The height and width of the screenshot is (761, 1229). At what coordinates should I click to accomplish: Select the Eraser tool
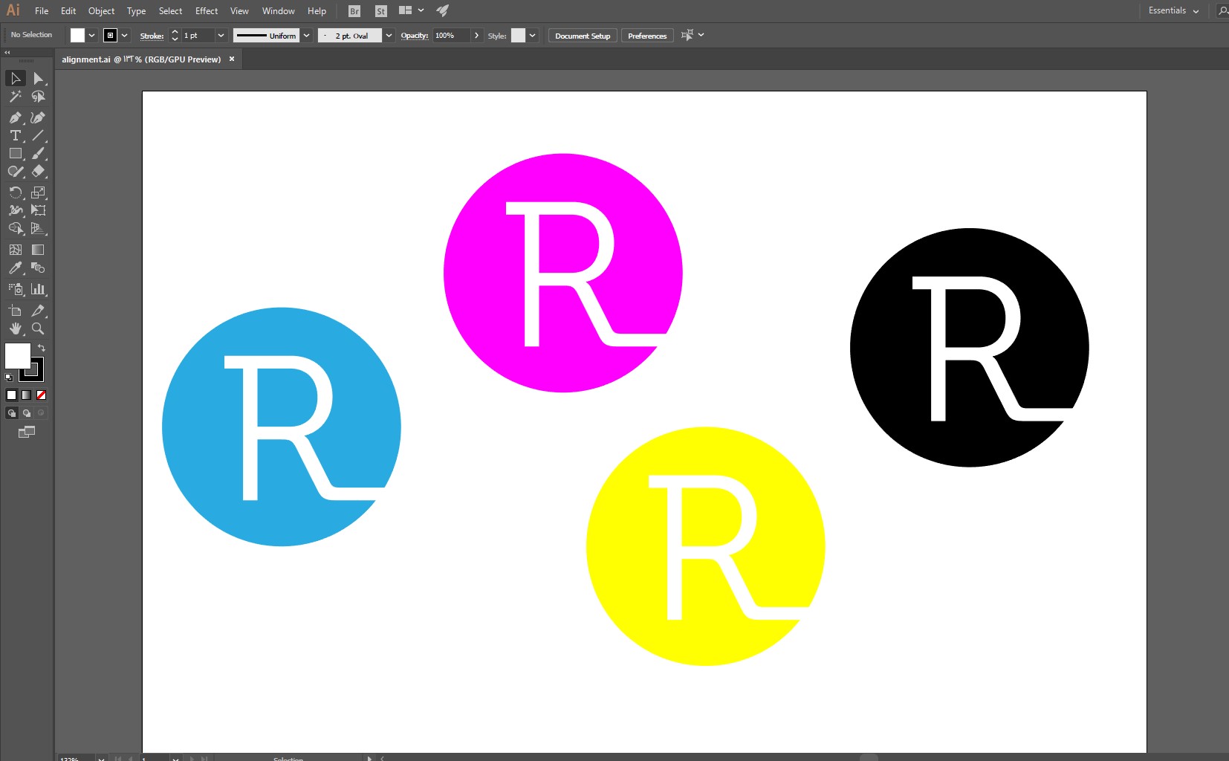point(38,171)
